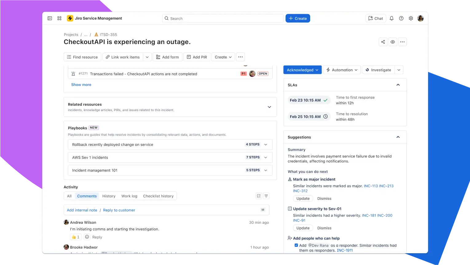Click the blue Create button
The height and width of the screenshot is (265, 470).
298,18
